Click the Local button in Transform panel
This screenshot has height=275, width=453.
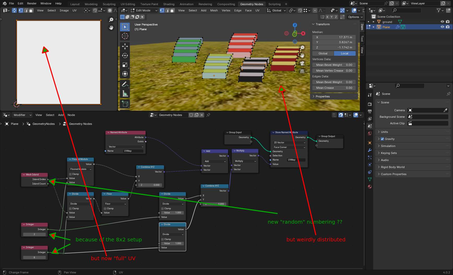tap(345, 53)
